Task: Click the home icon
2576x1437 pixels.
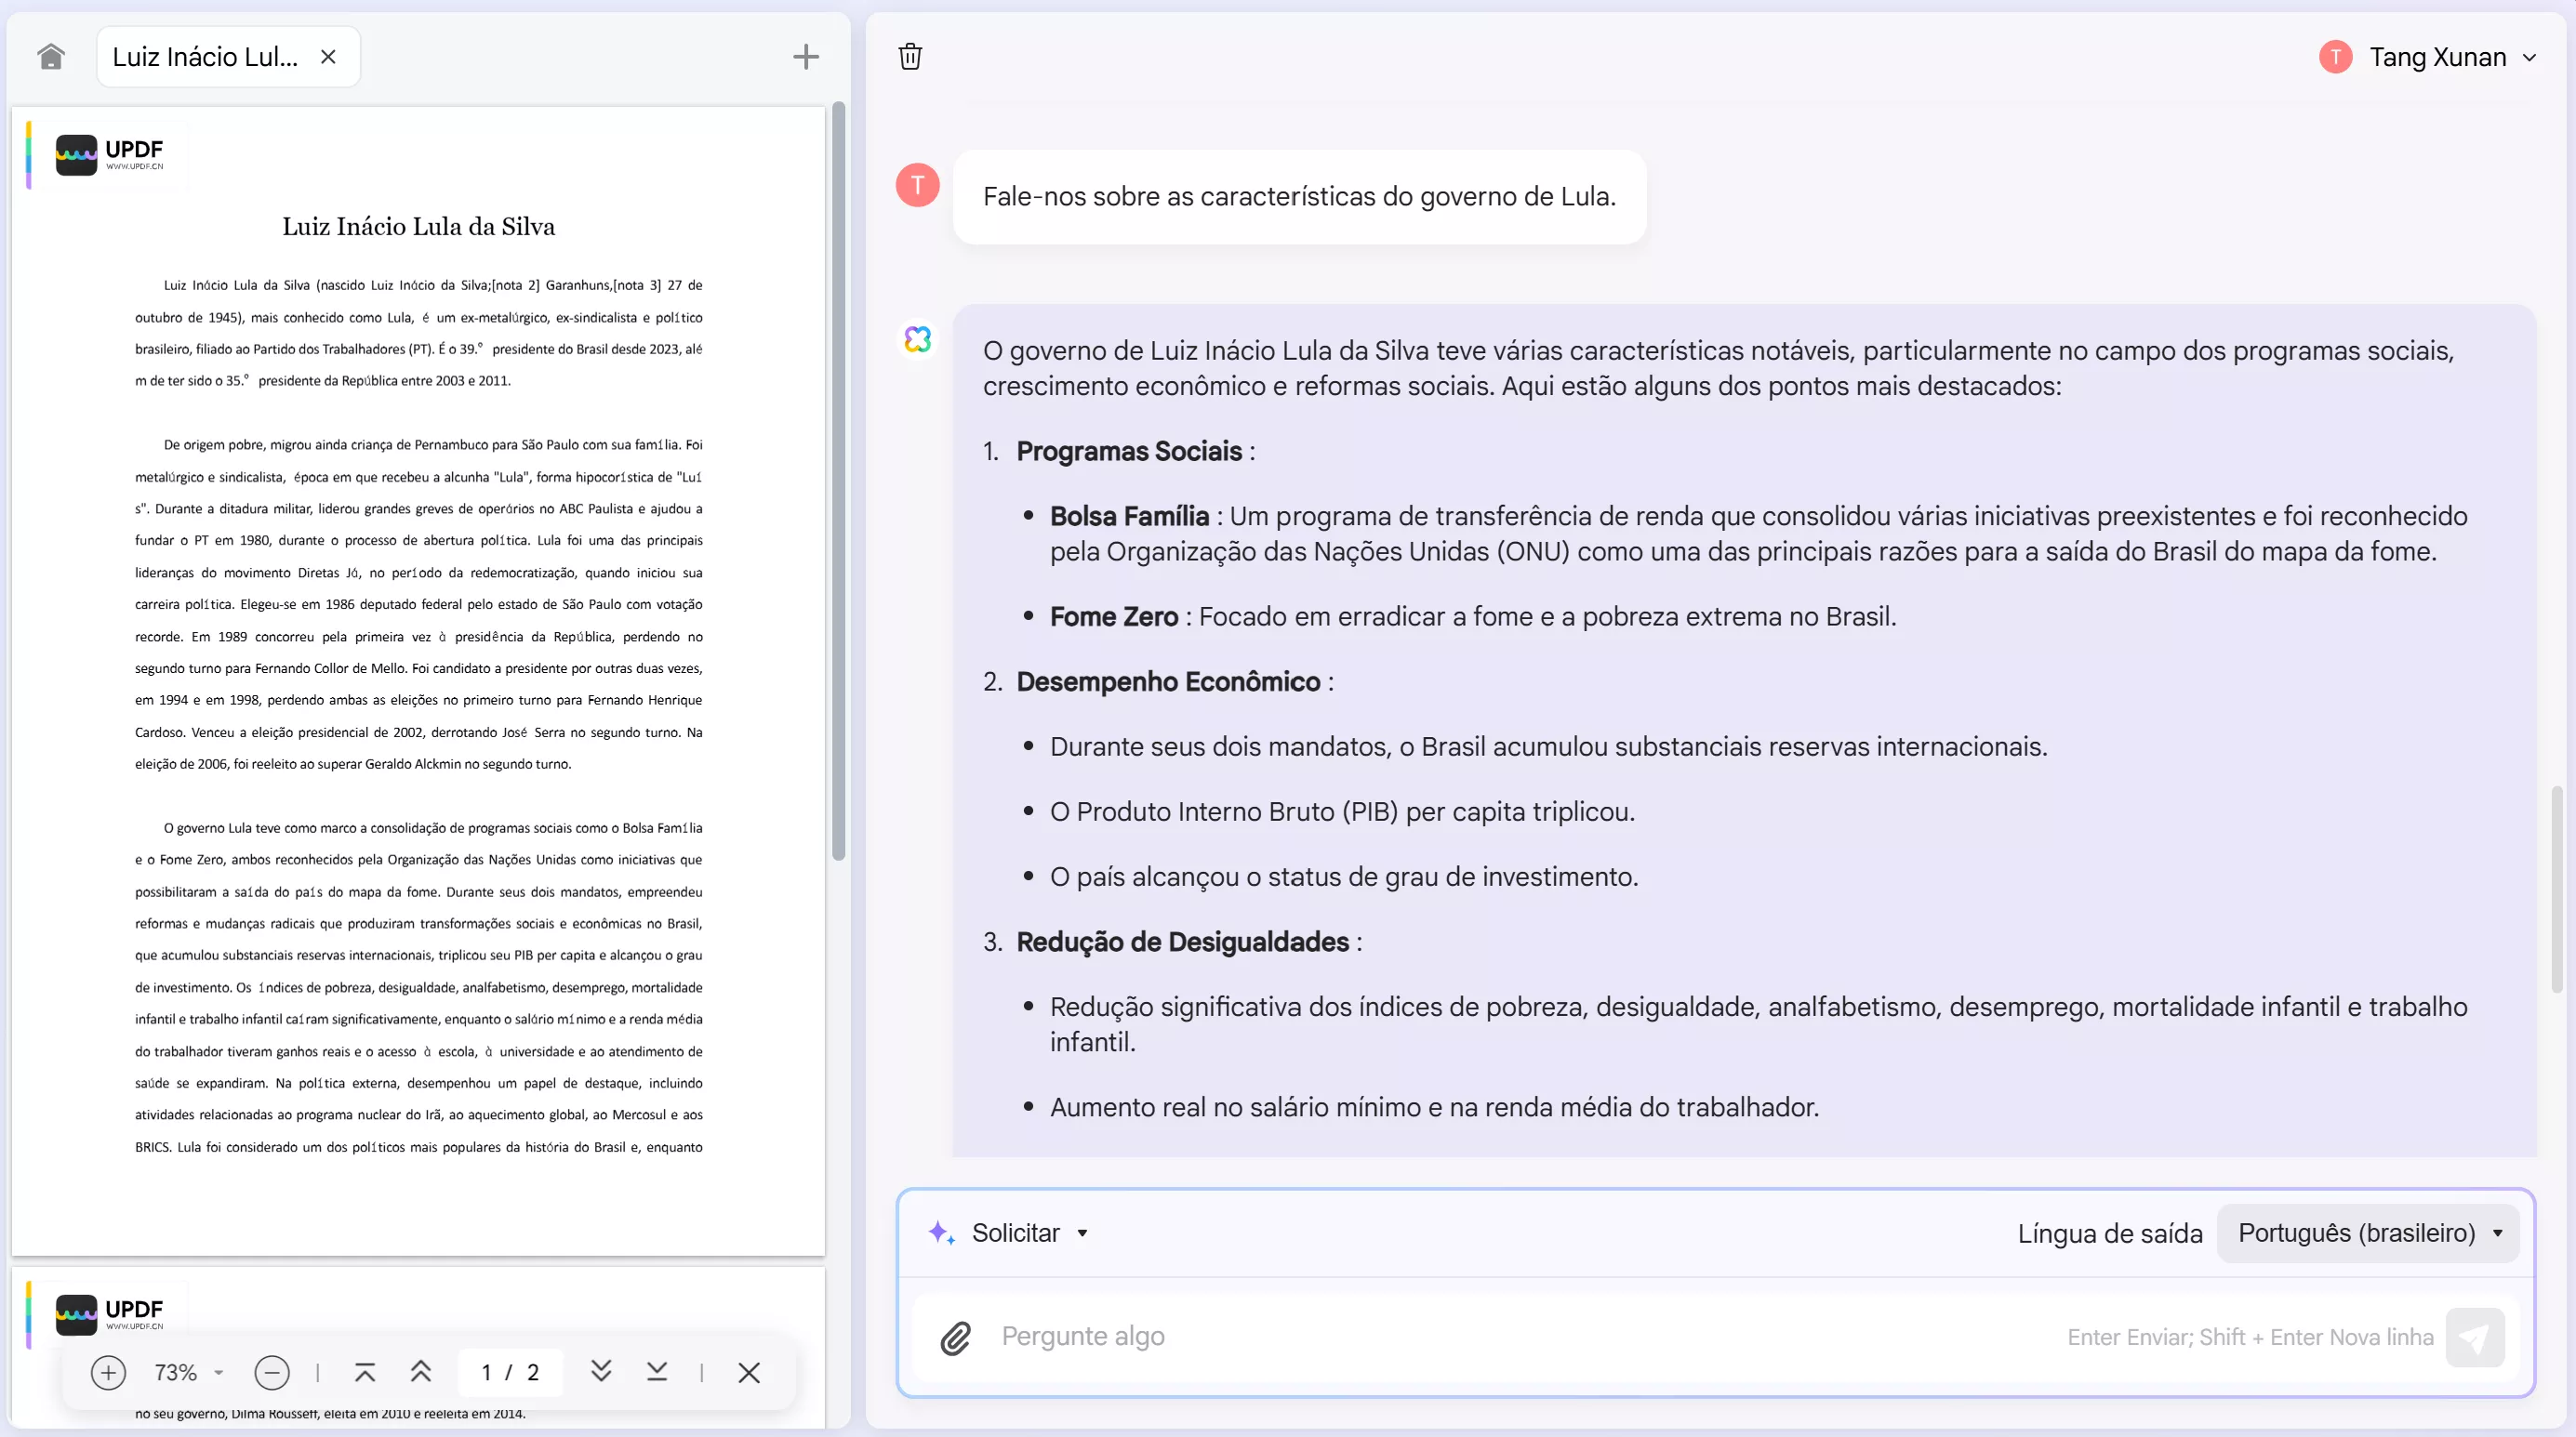Action: click(x=51, y=57)
